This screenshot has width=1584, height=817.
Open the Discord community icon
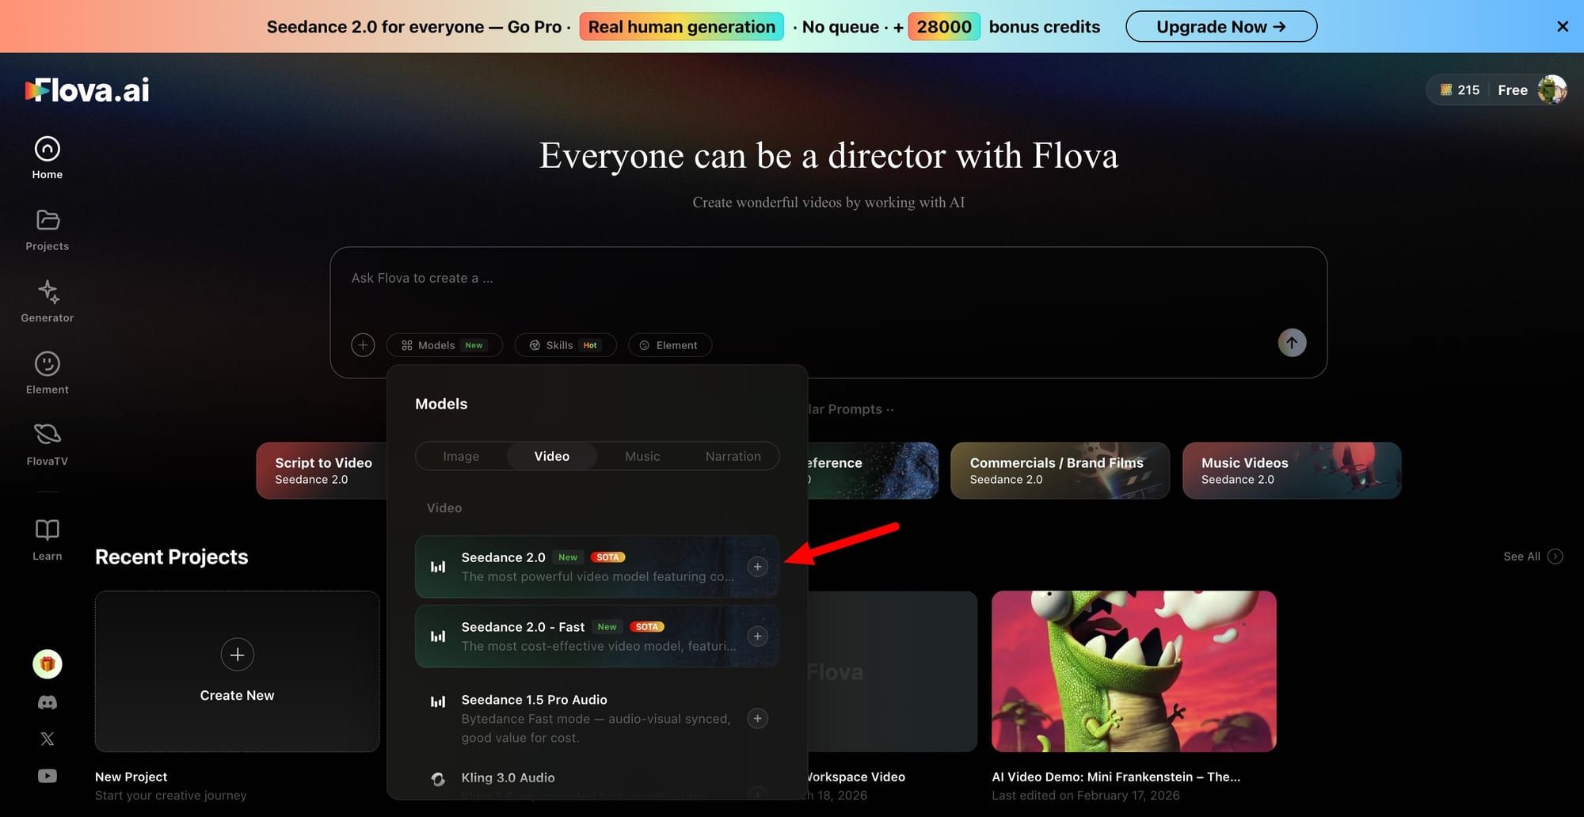(x=47, y=701)
